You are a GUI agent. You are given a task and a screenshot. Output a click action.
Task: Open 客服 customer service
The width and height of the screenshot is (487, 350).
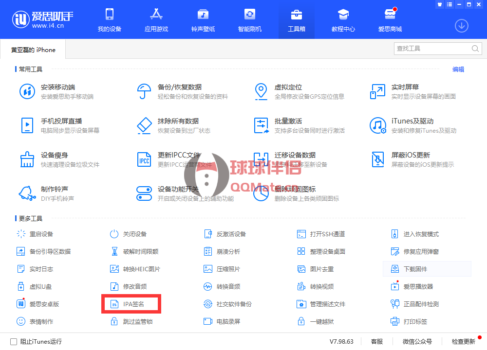376,341
